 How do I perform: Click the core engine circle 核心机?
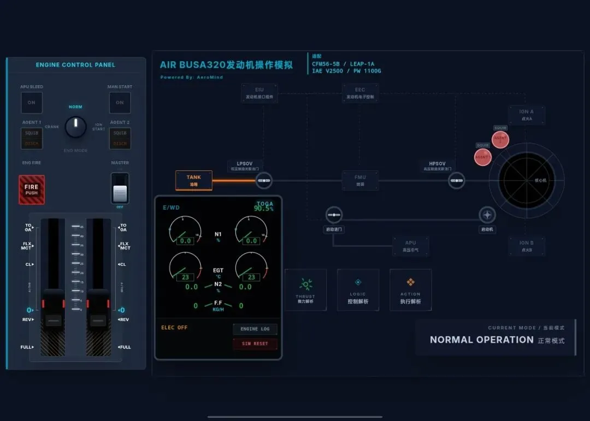pos(527,181)
